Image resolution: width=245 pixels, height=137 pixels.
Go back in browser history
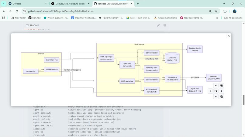coord(4,11)
